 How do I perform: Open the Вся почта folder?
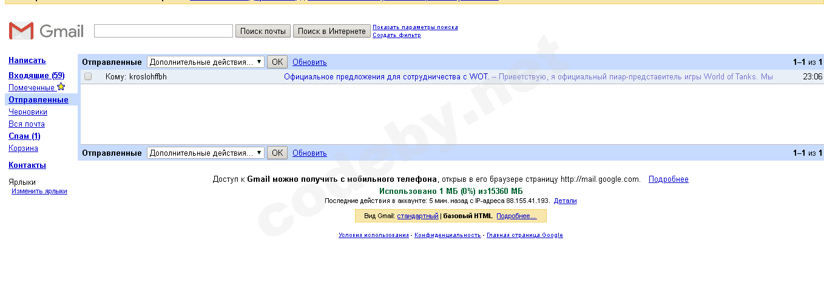27,124
